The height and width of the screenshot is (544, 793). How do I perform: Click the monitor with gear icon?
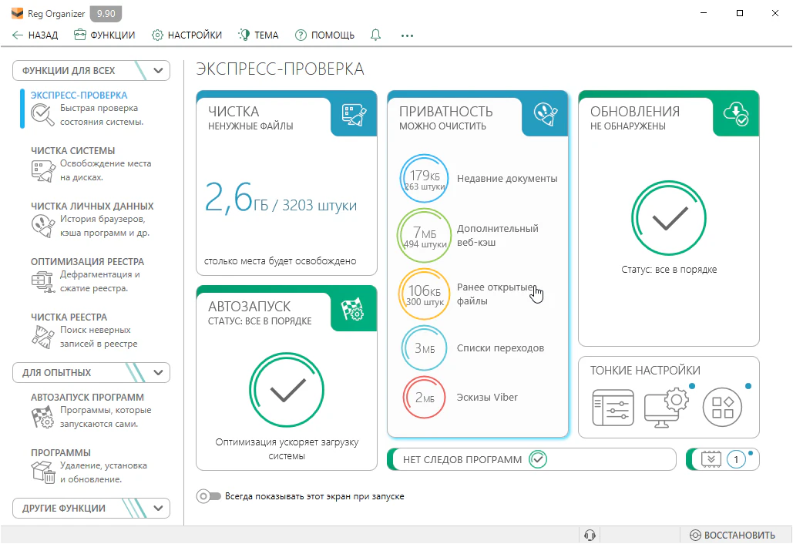tap(666, 408)
